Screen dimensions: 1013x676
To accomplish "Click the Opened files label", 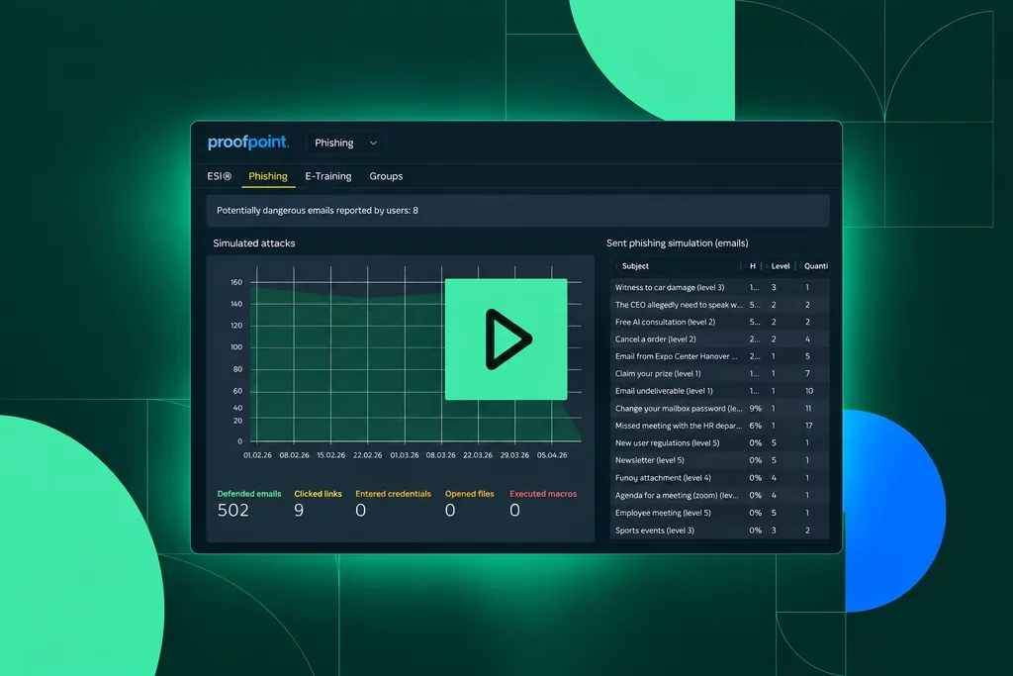I will pyautogui.click(x=469, y=494).
